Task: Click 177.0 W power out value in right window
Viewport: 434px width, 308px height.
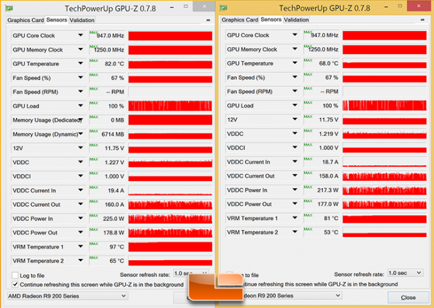Action: [x=328, y=204]
